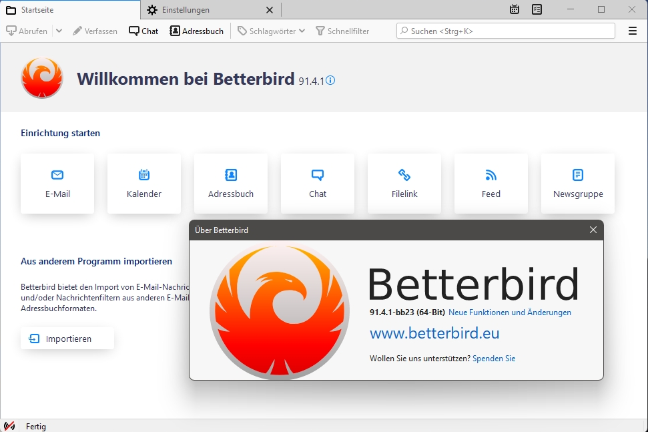Viewport: 648px width, 432px height.
Task: Open the Schlagwörter tag dropdown
Action: (271, 31)
